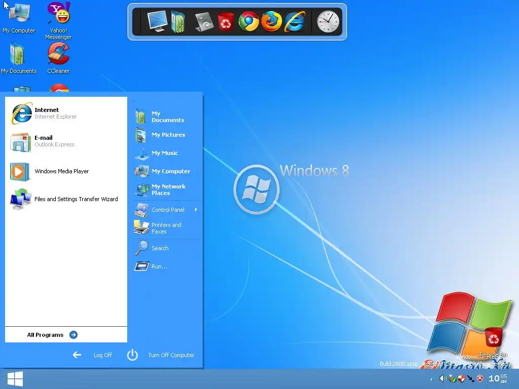
Task: Launch Windows Media Player from the Start menu
Action: tap(66, 171)
